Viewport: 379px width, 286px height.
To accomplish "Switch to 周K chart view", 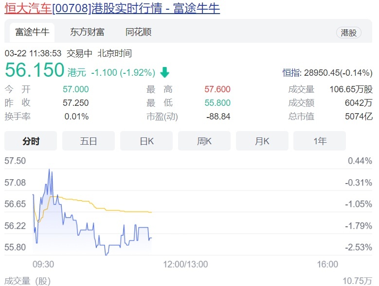I will (x=204, y=141).
